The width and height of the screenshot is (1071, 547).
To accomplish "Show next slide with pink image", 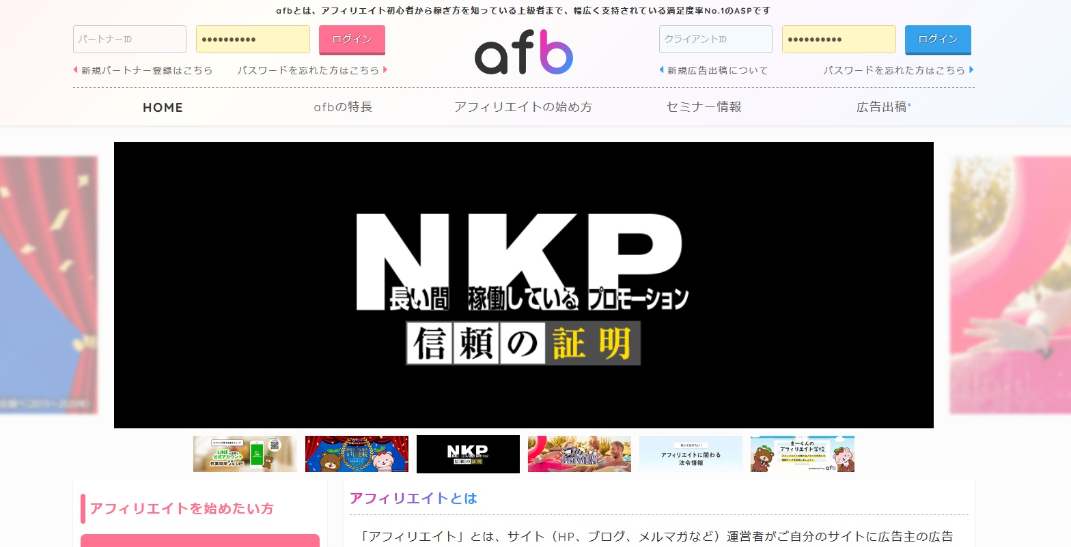I will pyautogui.click(x=1010, y=285).
